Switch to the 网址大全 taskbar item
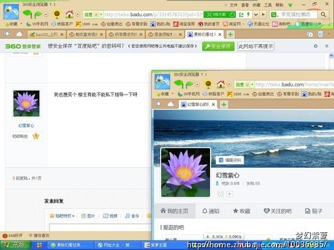334x250 pixels. [117, 245]
